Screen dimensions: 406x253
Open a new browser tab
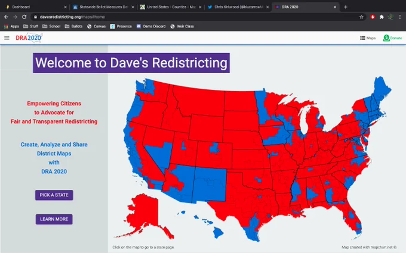[x=346, y=7]
